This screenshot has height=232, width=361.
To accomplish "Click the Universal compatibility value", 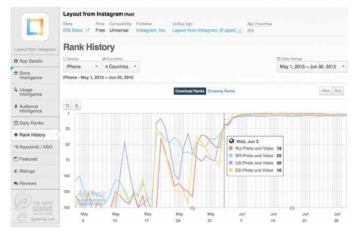I will [119, 30].
